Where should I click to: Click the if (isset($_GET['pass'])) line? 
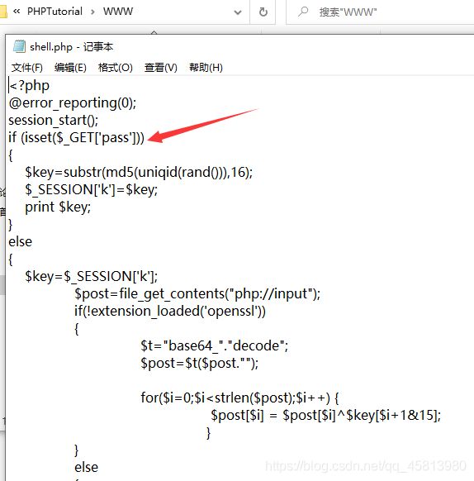click(x=76, y=138)
